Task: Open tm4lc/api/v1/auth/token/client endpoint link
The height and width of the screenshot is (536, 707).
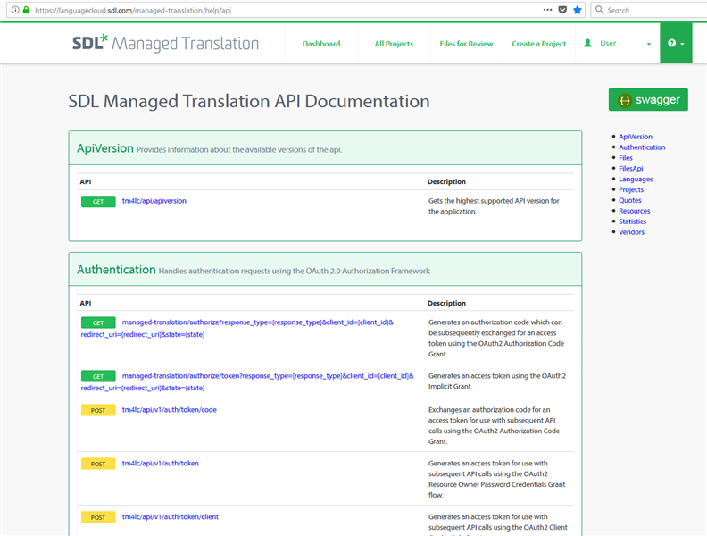Action: pyautogui.click(x=170, y=516)
